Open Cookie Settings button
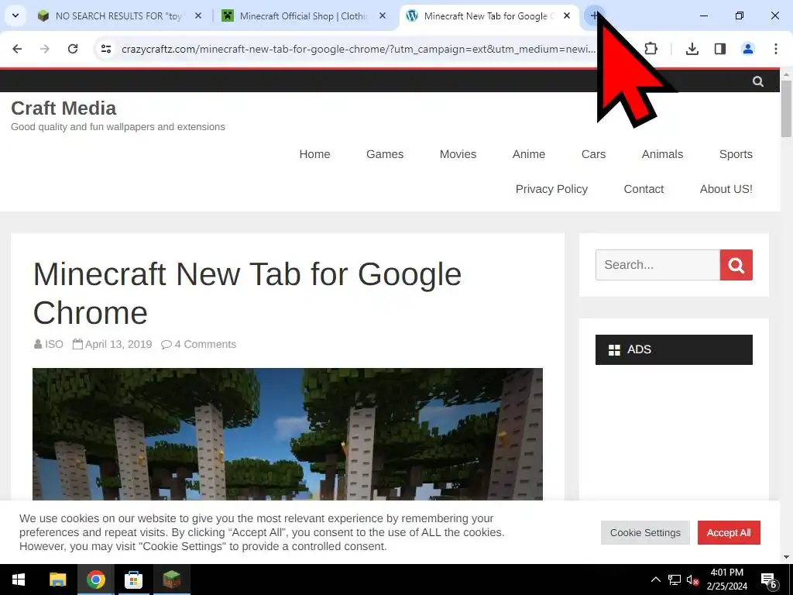Image resolution: width=793 pixels, height=595 pixels. pos(645,533)
